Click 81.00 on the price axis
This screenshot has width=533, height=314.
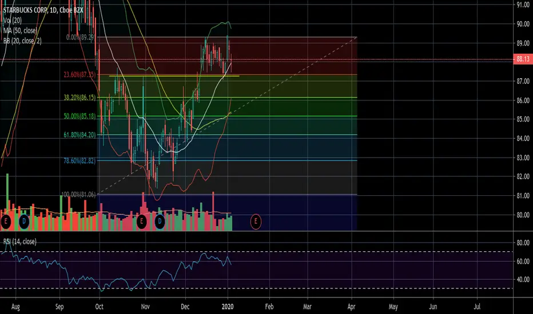523,195
